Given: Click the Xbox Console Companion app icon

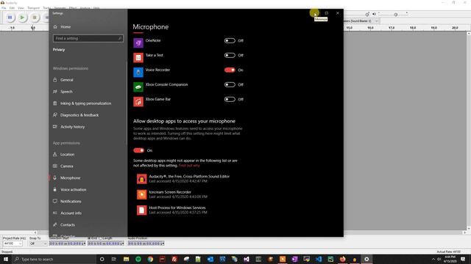Looking at the screenshot, I should pos(138,87).
